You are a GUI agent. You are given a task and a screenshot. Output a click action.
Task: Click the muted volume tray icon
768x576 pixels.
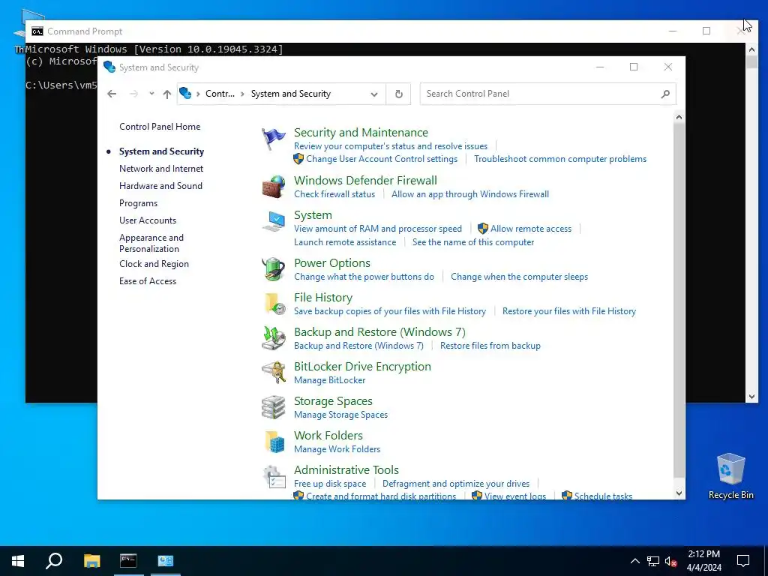[x=670, y=561]
